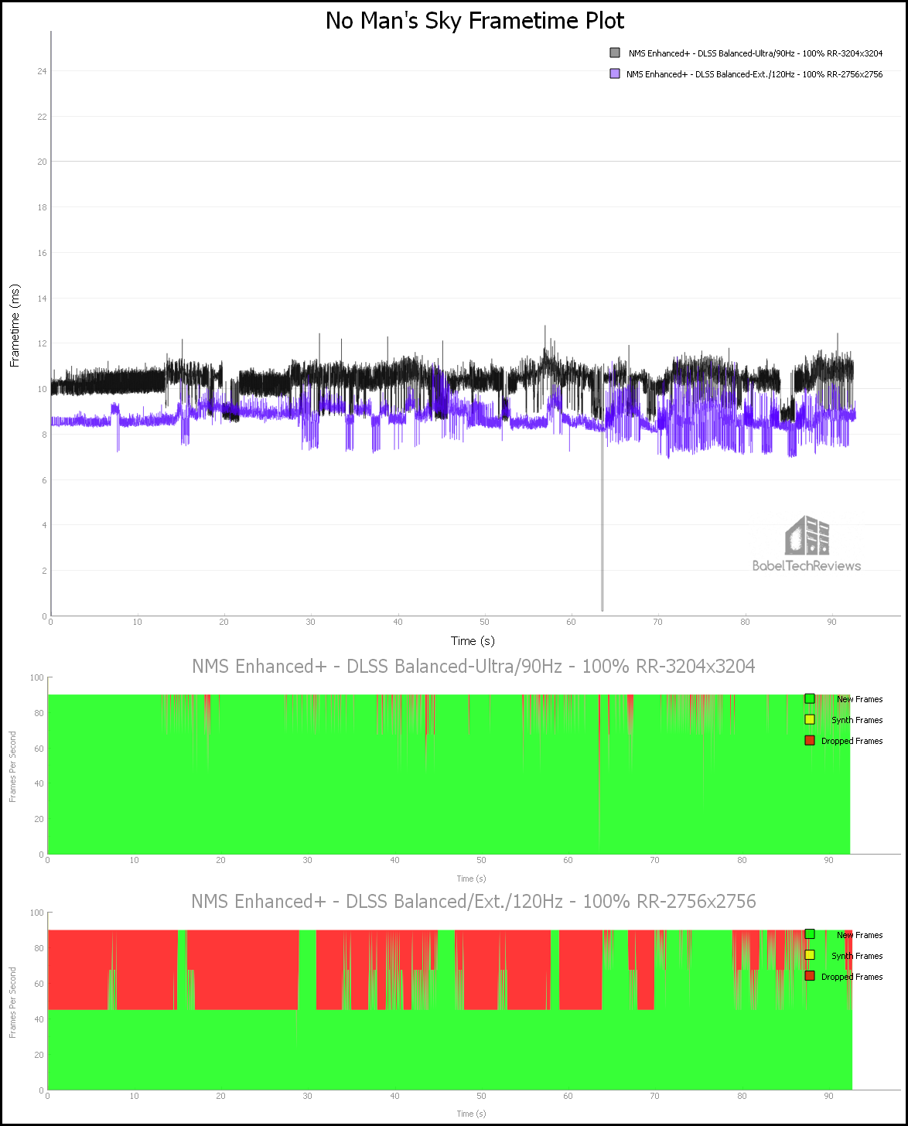Viewport: 908px width, 1126px height.
Task: Click 'Time (s)' label under the 120Hz chart
Action: coord(471,1114)
